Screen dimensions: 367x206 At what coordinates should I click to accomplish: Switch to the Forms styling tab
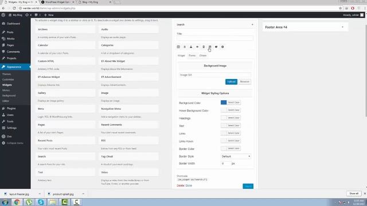pyautogui.click(x=192, y=56)
